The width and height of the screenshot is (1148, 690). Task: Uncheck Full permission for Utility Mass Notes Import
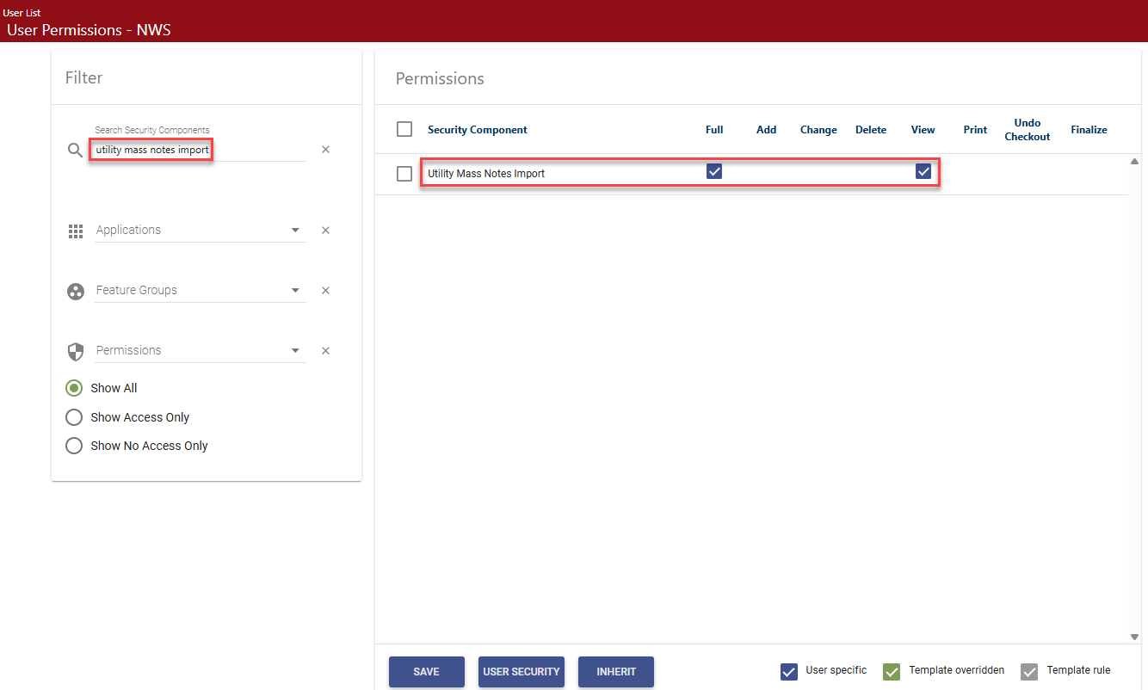click(x=714, y=172)
